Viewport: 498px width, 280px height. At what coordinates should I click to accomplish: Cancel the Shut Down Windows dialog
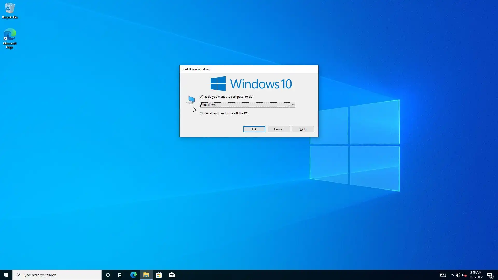(x=279, y=129)
